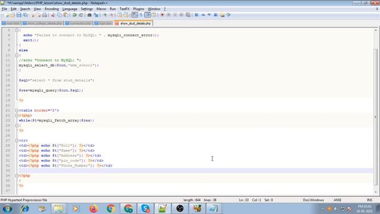
Task: Open the Encoding menu
Action: click(x=52, y=9)
